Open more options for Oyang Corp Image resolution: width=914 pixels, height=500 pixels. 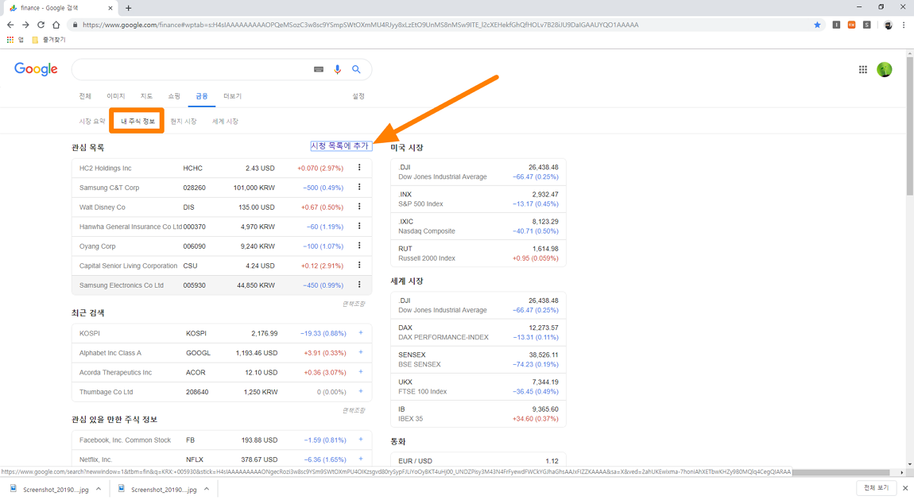359,246
